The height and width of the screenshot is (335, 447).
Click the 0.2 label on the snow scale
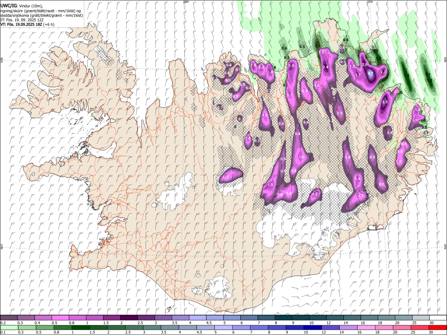[3, 323]
